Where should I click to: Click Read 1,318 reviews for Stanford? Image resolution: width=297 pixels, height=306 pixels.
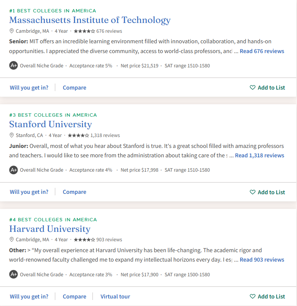[x=259, y=155]
